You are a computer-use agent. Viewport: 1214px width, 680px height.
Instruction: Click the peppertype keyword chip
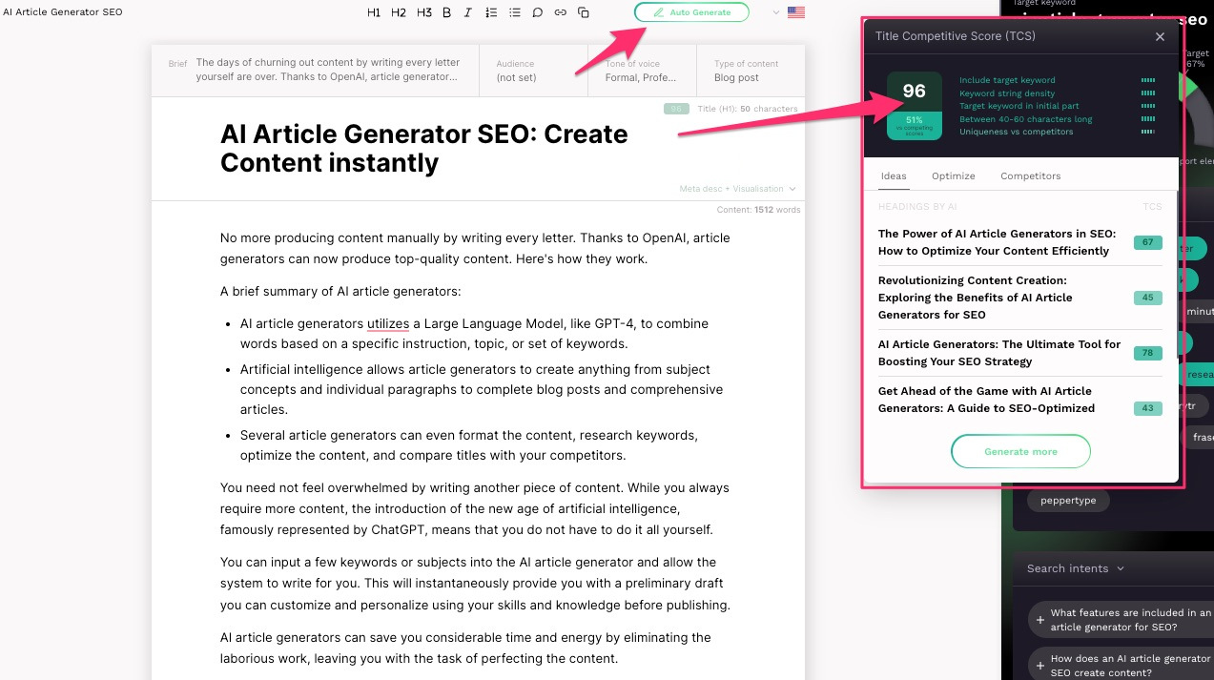(1068, 500)
